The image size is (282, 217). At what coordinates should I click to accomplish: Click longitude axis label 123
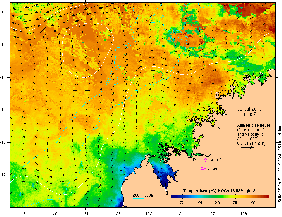tap(149, 213)
